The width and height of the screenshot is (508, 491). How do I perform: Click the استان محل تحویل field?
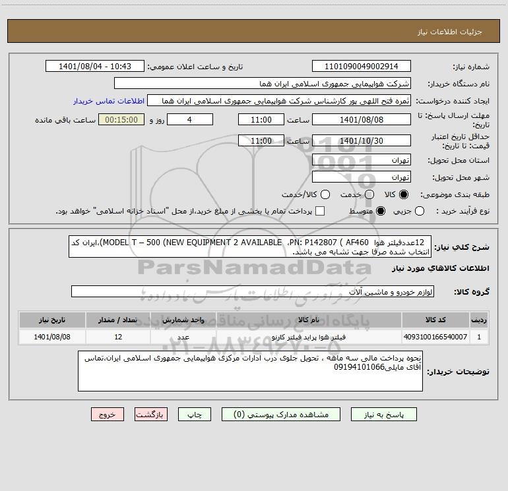361,160
